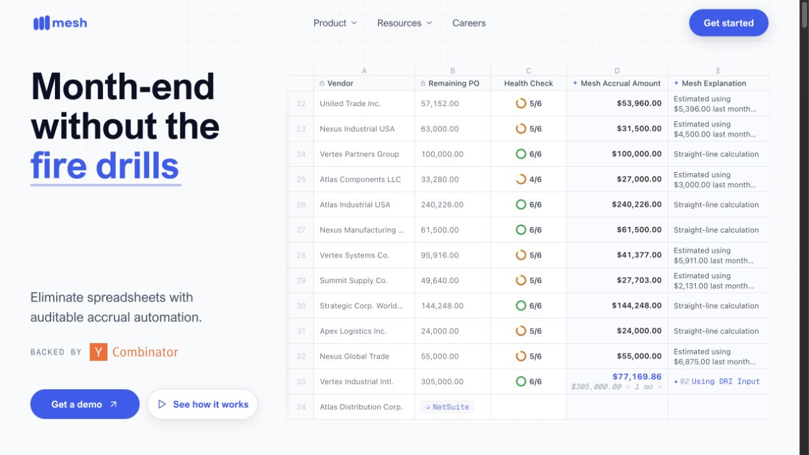809x455 pixels.
Task: Click health ring for Vertex Partners Group
Action: (x=521, y=154)
